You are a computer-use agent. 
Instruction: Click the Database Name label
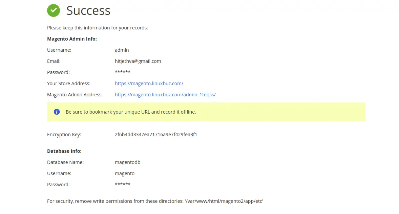click(x=65, y=162)
